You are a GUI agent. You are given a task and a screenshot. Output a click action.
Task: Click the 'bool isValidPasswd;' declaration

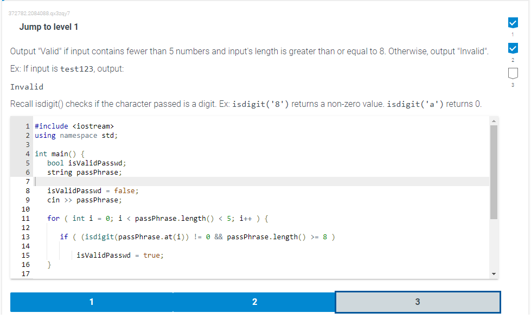point(87,163)
